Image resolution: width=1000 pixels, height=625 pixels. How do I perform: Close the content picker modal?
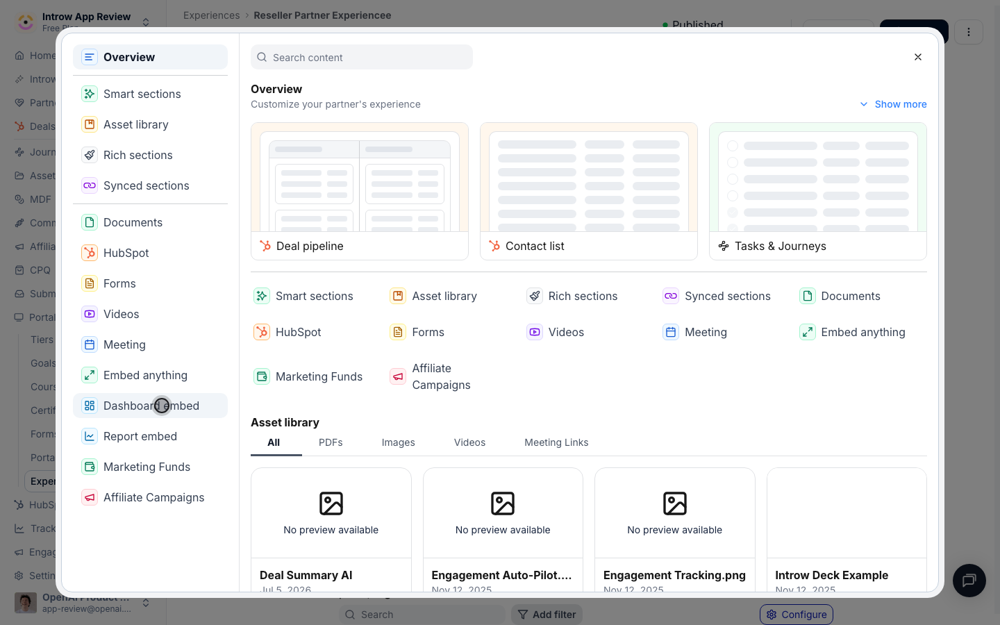[918, 57]
